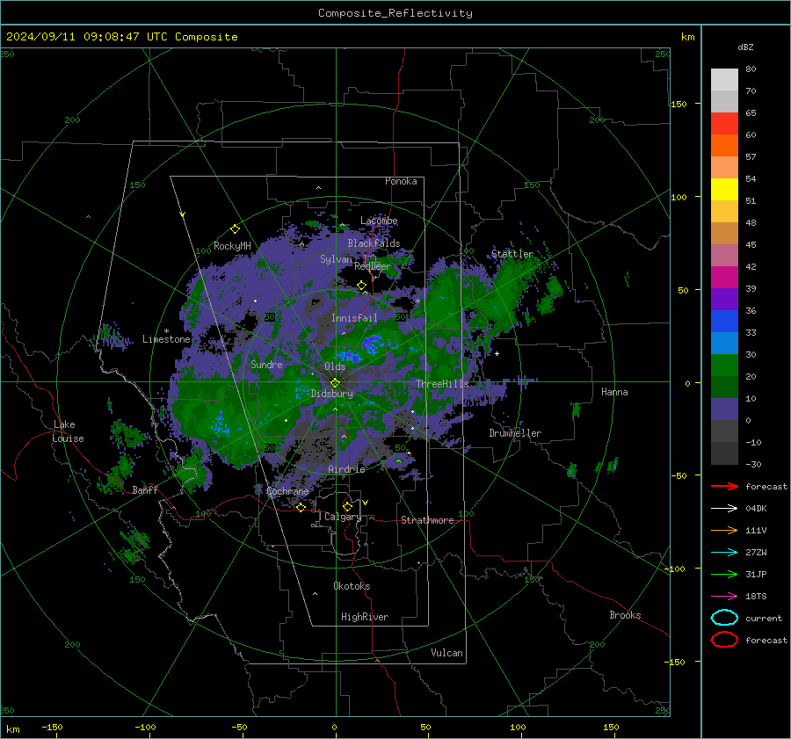Click the Didsbury city label
The height and width of the screenshot is (739, 791).
tap(332, 394)
